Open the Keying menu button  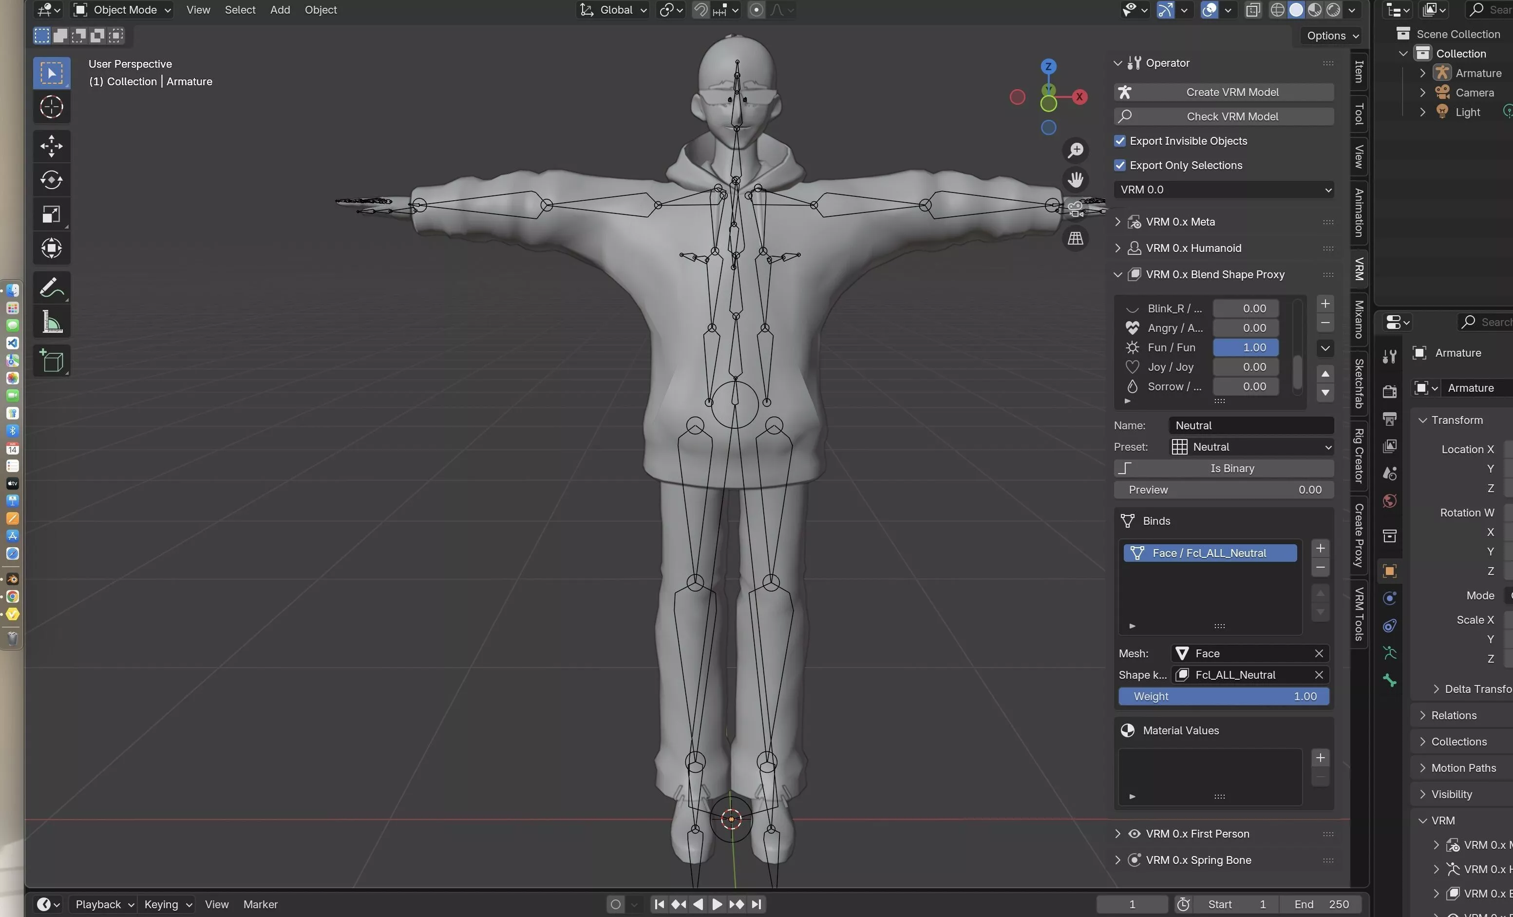(167, 904)
